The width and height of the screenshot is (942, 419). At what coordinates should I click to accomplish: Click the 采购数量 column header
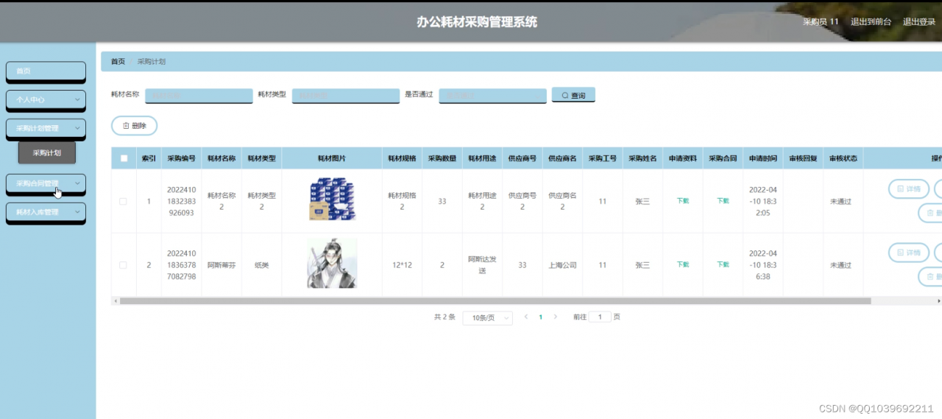click(442, 158)
